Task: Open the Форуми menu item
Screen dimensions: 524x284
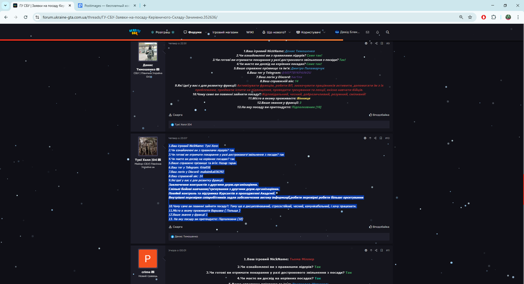Action: click(x=193, y=32)
